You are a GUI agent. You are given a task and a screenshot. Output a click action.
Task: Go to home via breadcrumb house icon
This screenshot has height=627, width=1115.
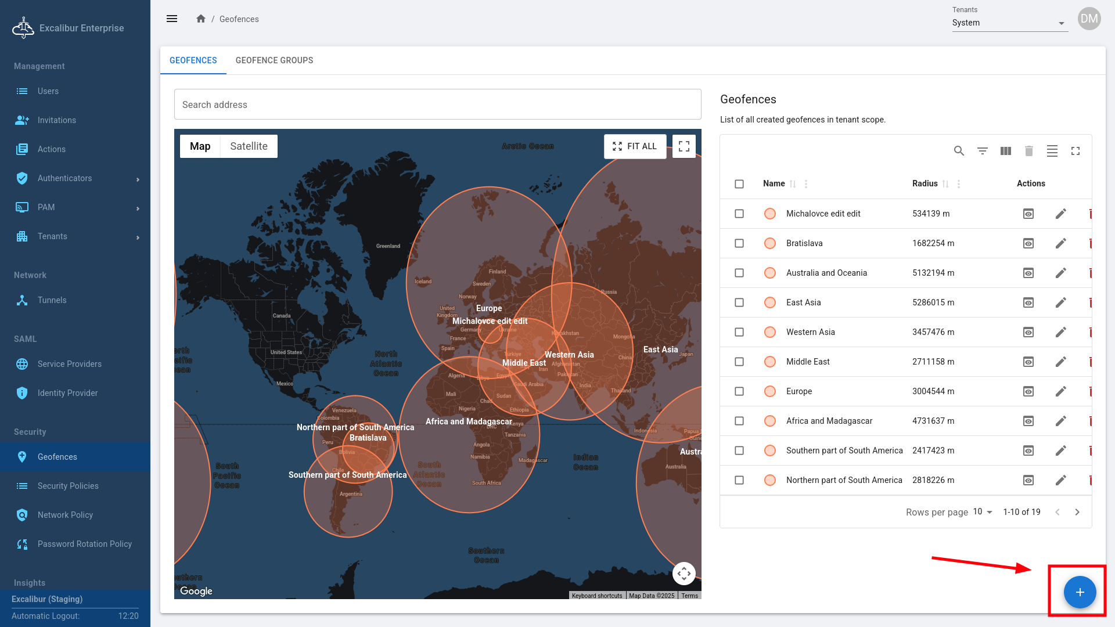(x=201, y=19)
